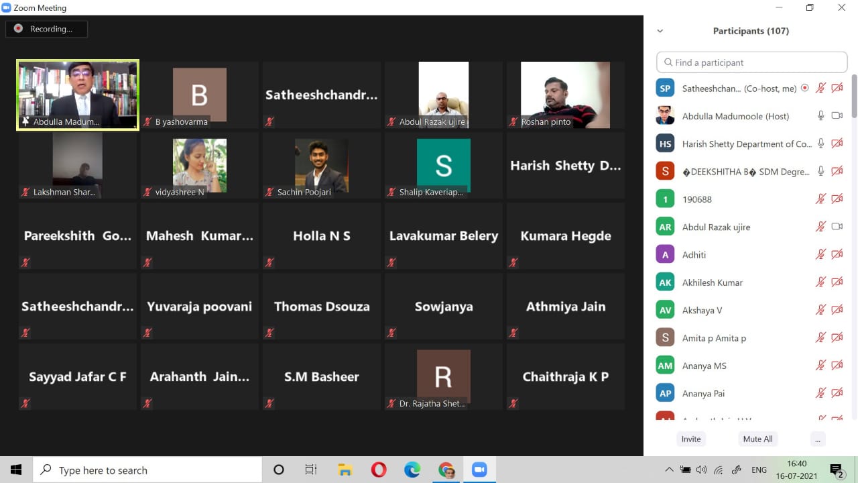This screenshot has width=858, height=483.
Task: Show hidden system tray icons
Action: (x=669, y=470)
